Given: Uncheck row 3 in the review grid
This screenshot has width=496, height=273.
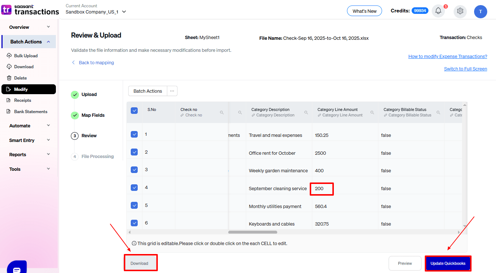Looking at the screenshot, I should pyautogui.click(x=134, y=170).
